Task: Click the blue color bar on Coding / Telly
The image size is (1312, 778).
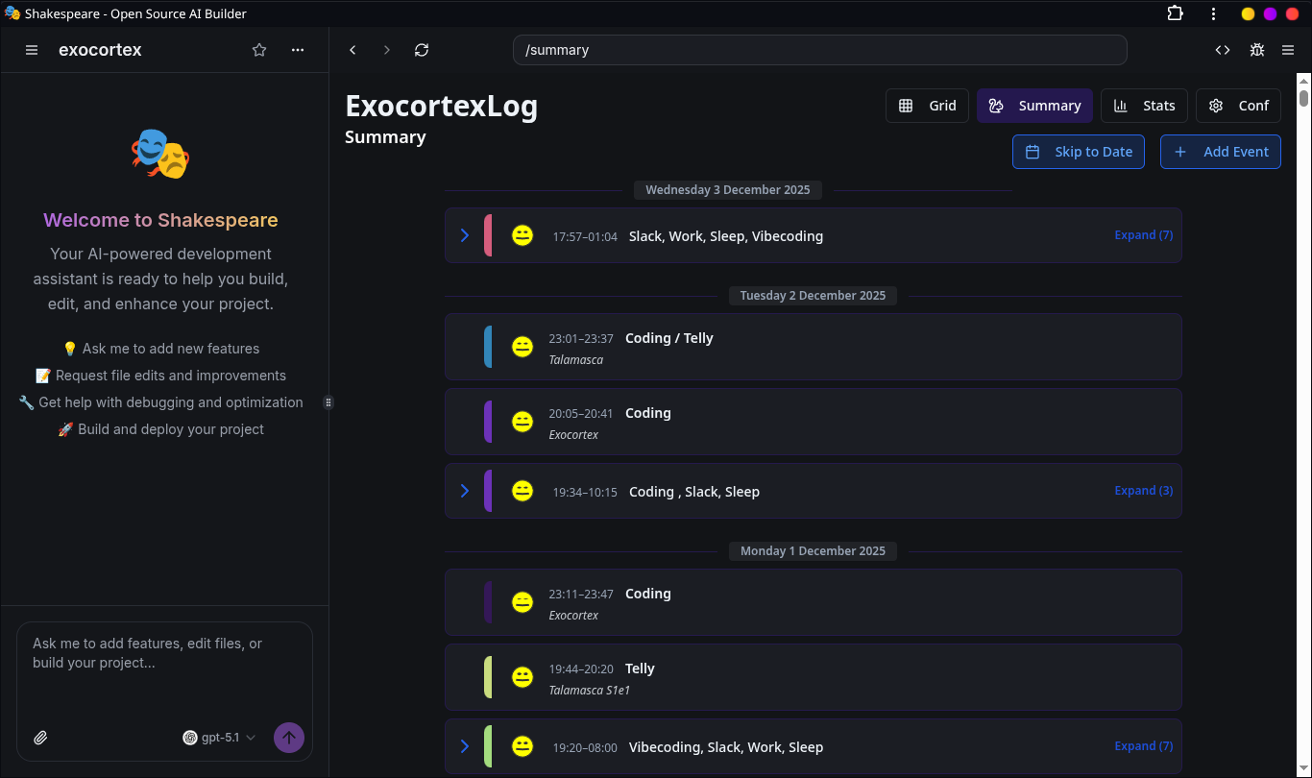Action: 488,347
